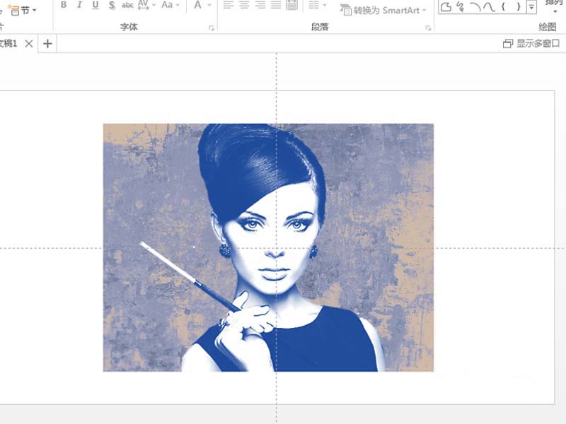566x424 pixels.
Task: Click the 段落 group label
Action: point(320,27)
